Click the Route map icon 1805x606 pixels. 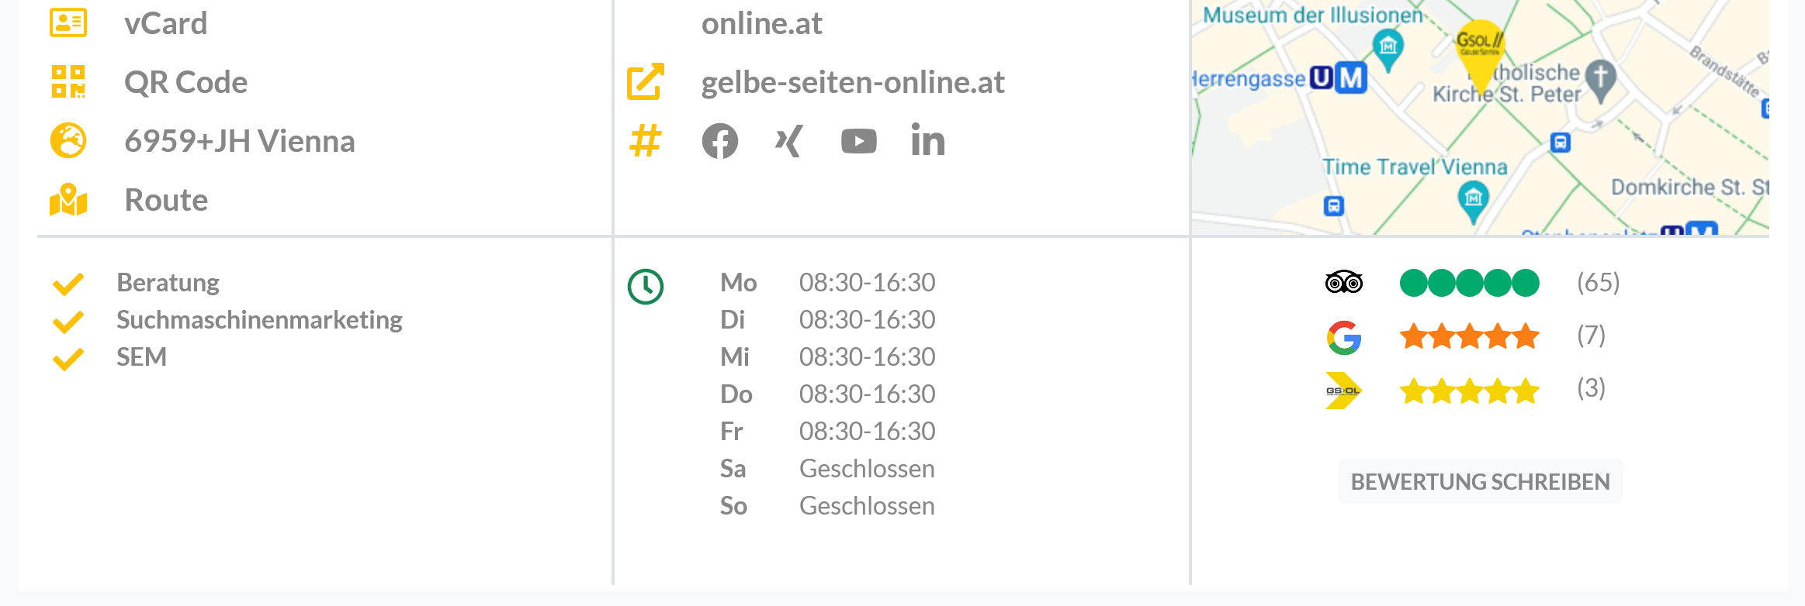(68, 200)
